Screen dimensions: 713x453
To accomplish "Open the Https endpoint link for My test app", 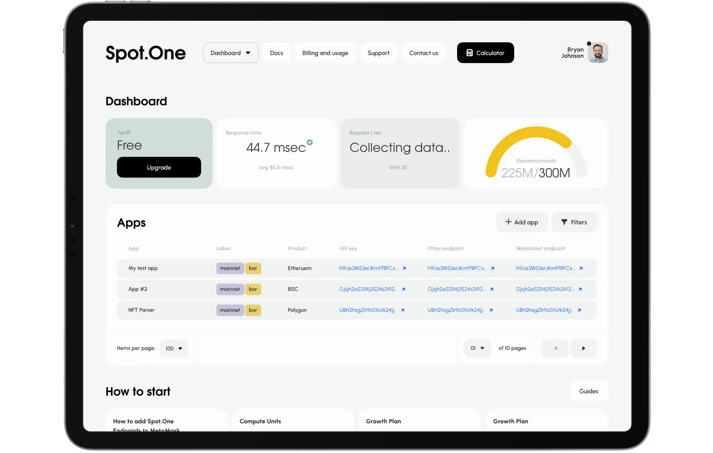I will click(x=457, y=268).
